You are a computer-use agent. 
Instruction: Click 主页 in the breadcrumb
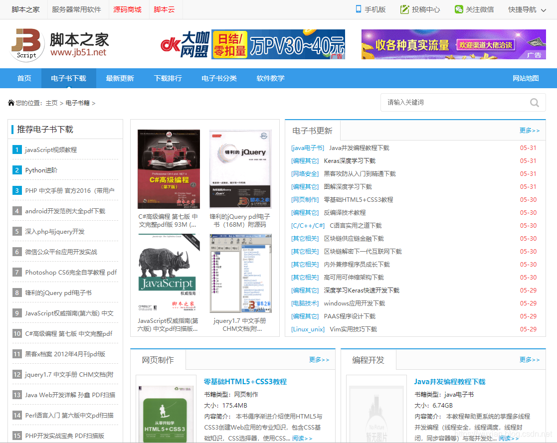(51, 103)
